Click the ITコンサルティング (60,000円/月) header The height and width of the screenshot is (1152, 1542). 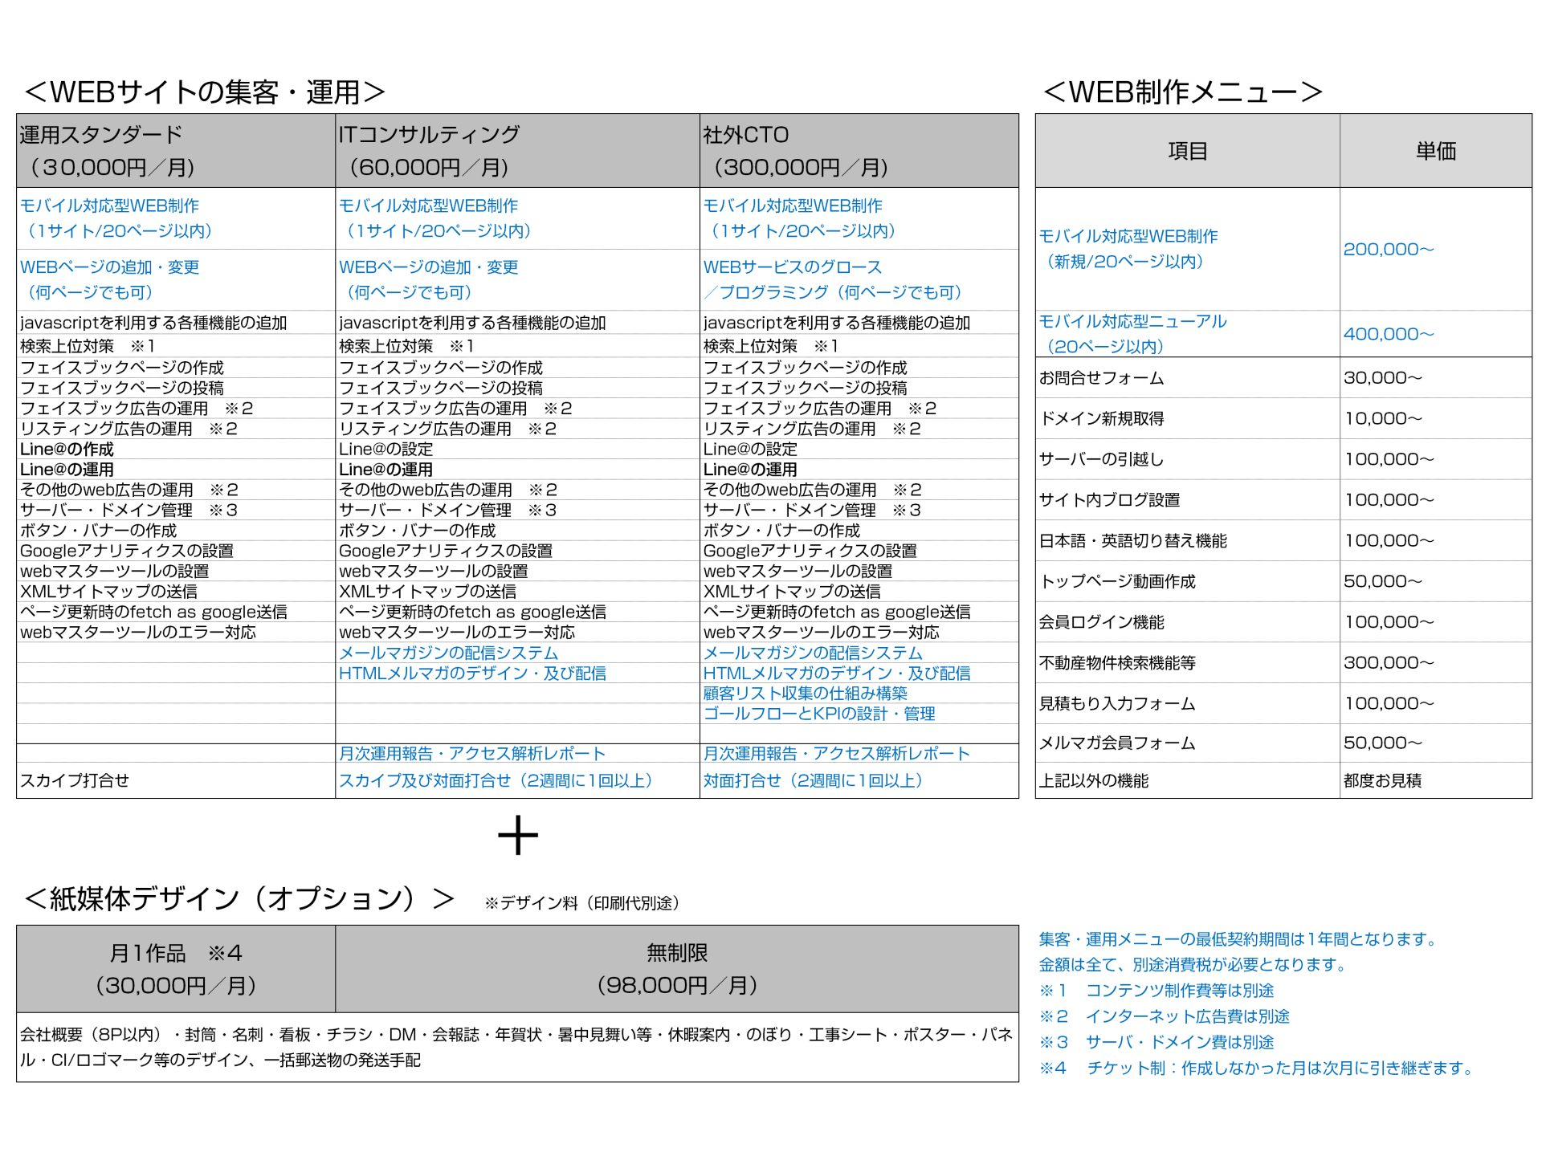[517, 151]
